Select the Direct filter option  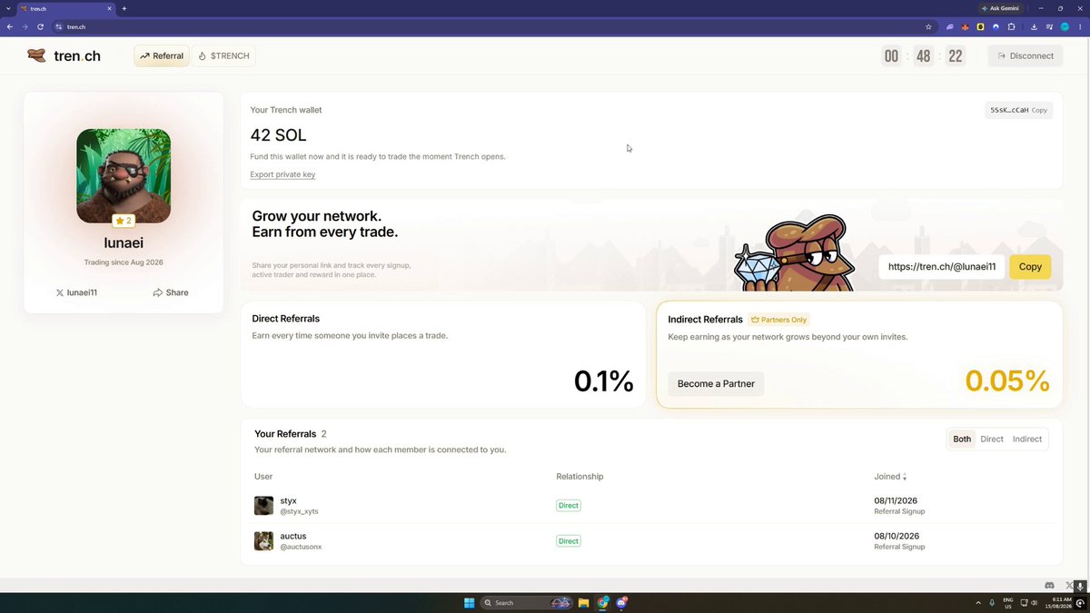point(992,439)
